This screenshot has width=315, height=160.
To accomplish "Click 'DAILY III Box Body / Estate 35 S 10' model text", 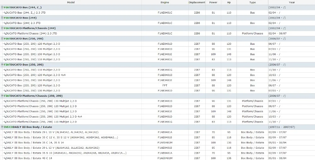I will pos(66,153).
